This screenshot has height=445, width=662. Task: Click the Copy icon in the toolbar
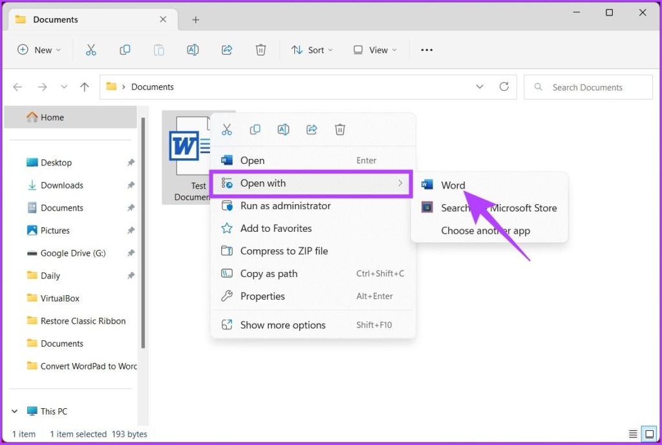coord(125,50)
